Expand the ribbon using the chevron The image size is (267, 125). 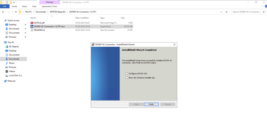pyautogui.click(x=262, y=6)
